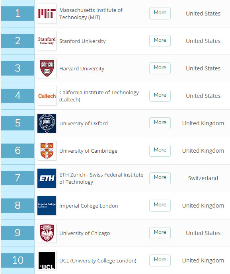
Task: Expand More for UCL row
Action: click(x=160, y=260)
